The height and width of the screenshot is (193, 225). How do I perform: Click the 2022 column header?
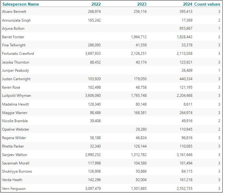click(96, 4)
